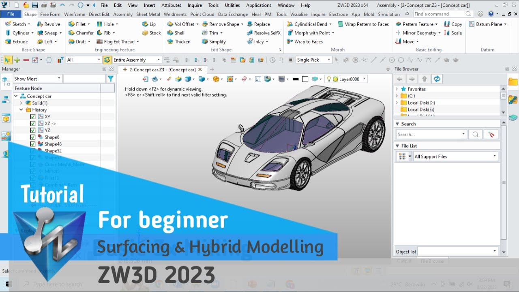The height and width of the screenshot is (292, 519).
Task: Select the Stock tool
Action: 151,33
